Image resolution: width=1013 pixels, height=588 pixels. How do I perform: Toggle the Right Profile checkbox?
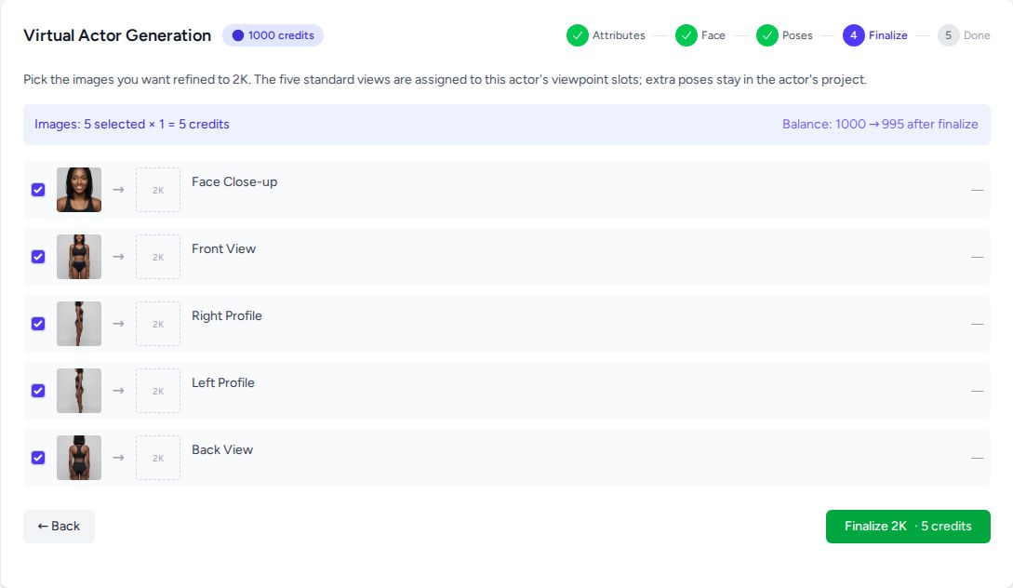pos(38,324)
